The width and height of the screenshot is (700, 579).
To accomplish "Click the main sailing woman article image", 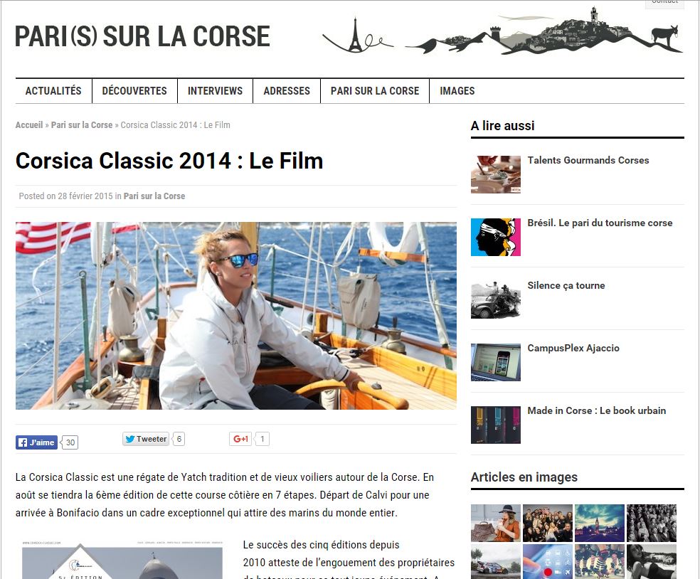I will click(236, 316).
